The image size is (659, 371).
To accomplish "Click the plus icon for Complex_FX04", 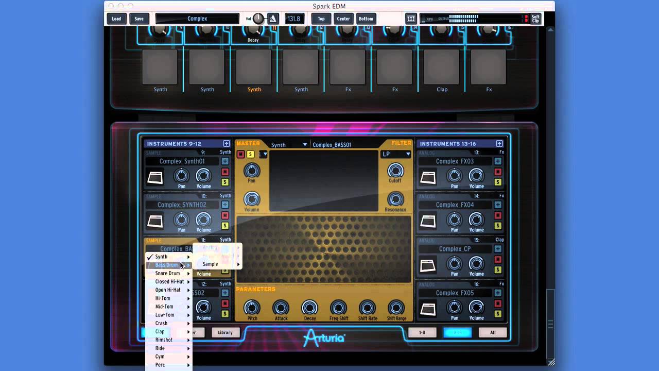I will point(498,205).
